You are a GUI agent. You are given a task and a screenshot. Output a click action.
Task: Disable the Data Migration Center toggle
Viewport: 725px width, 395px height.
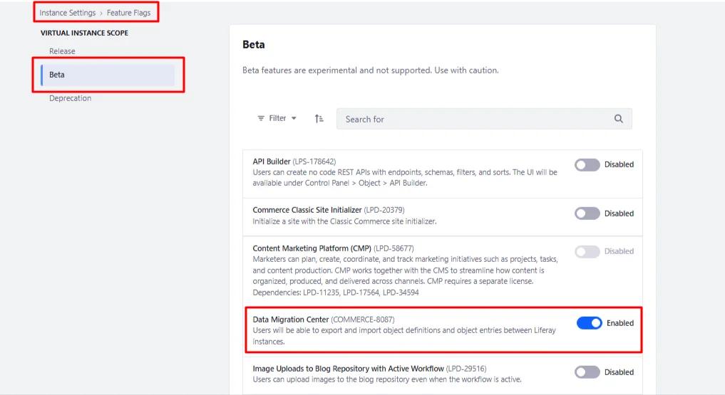point(589,323)
